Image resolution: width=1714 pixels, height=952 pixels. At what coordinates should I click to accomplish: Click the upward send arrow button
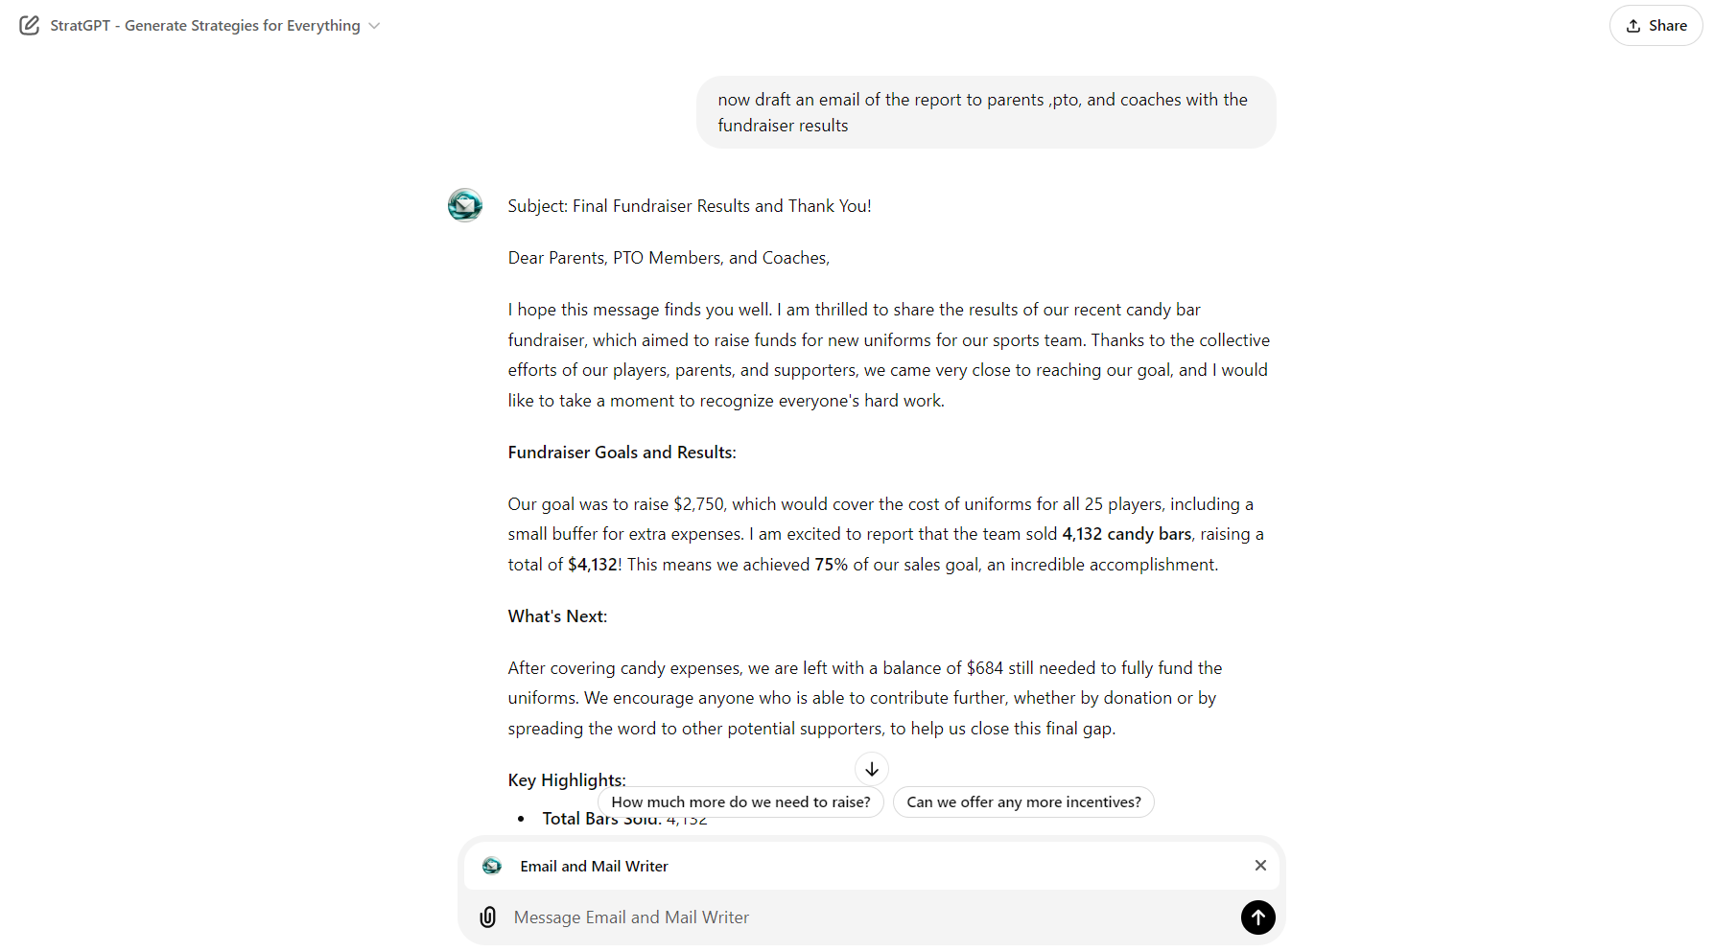tap(1257, 917)
